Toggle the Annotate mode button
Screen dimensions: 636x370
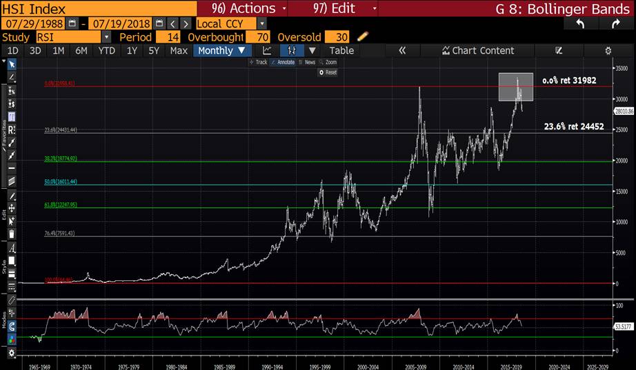(x=283, y=62)
